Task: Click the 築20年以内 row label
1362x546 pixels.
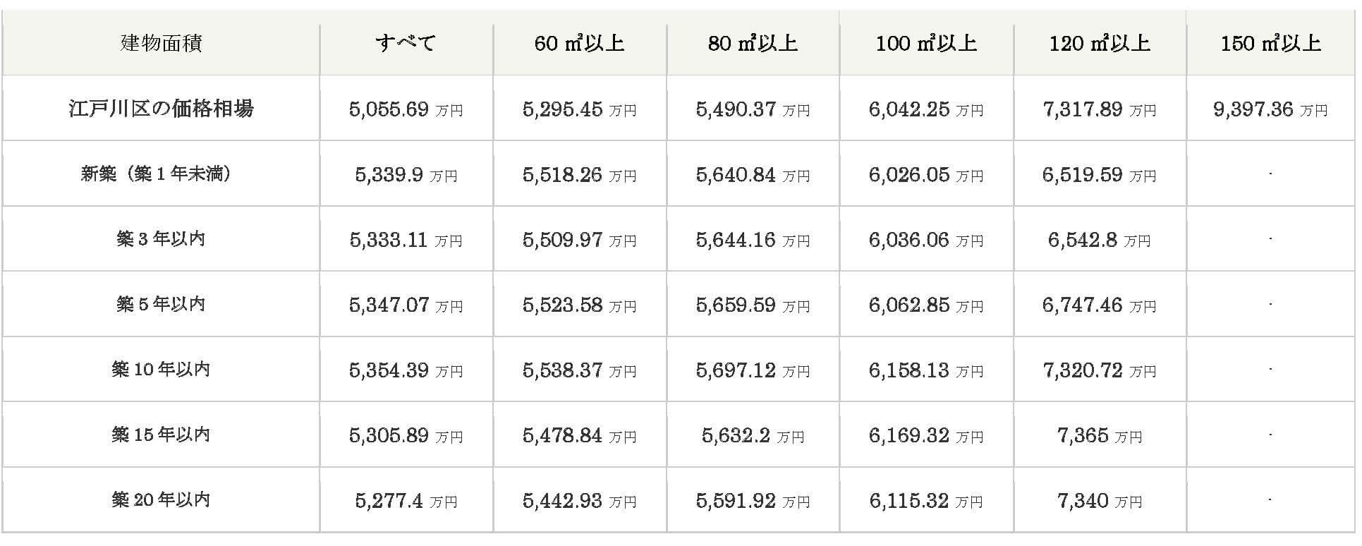Action: pyautogui.click(x=161, y=500)
